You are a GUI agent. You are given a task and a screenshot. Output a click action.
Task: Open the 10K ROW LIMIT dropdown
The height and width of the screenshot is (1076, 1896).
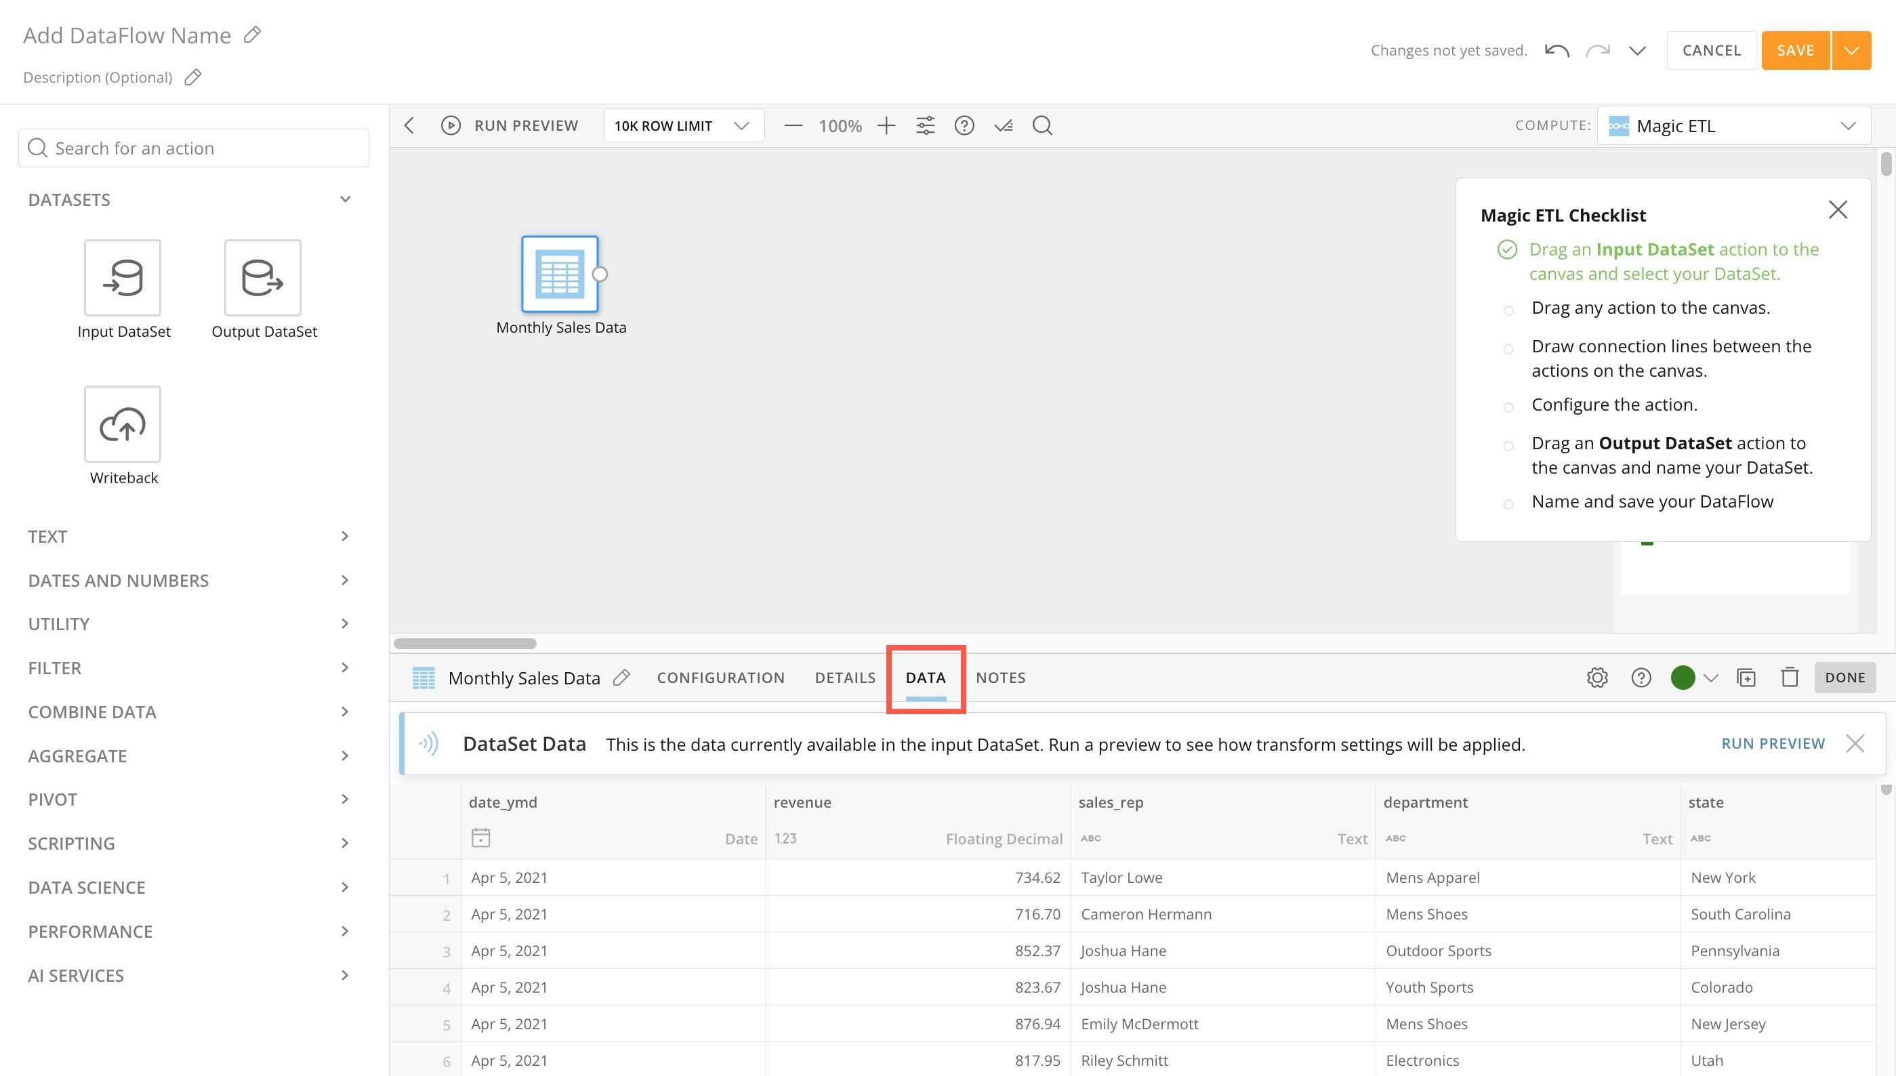683,125
